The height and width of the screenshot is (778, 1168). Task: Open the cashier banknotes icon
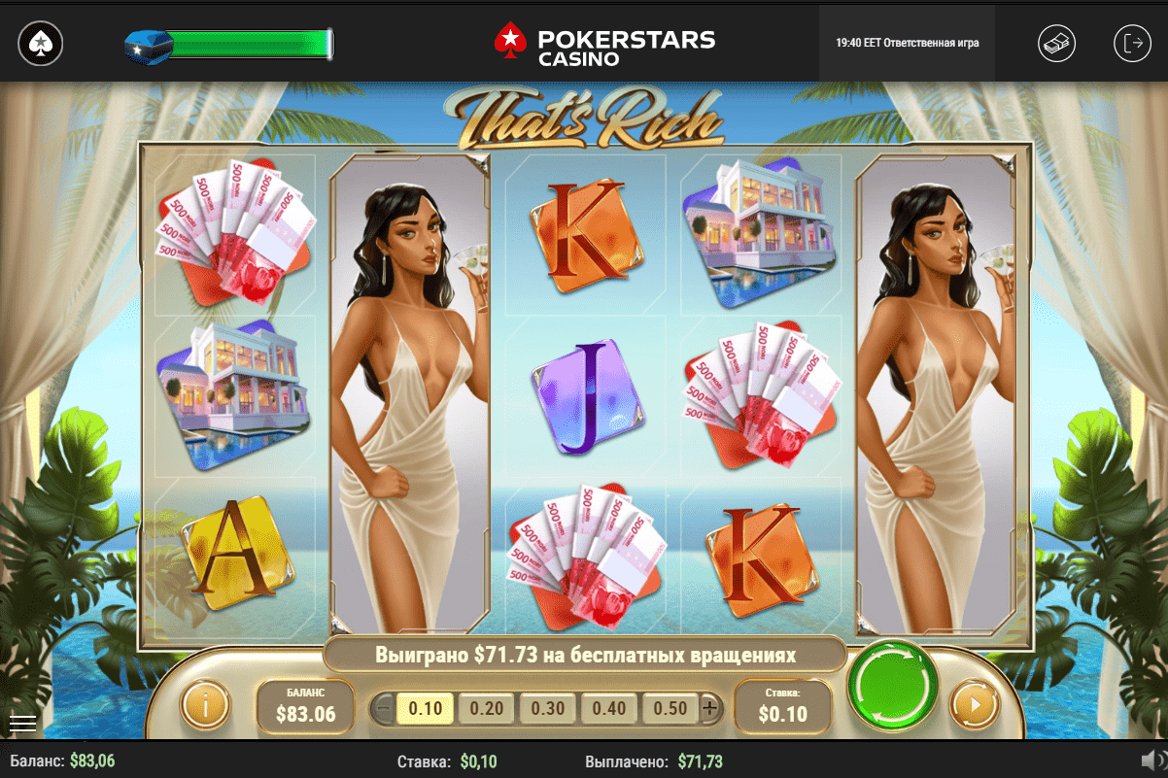pos(1056,43)
